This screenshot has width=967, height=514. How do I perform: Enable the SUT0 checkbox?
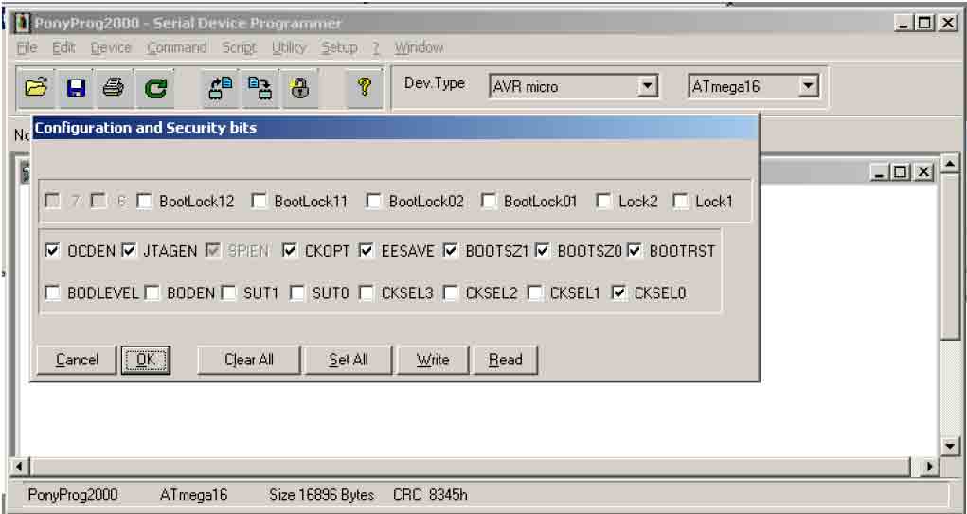[297, 293]
